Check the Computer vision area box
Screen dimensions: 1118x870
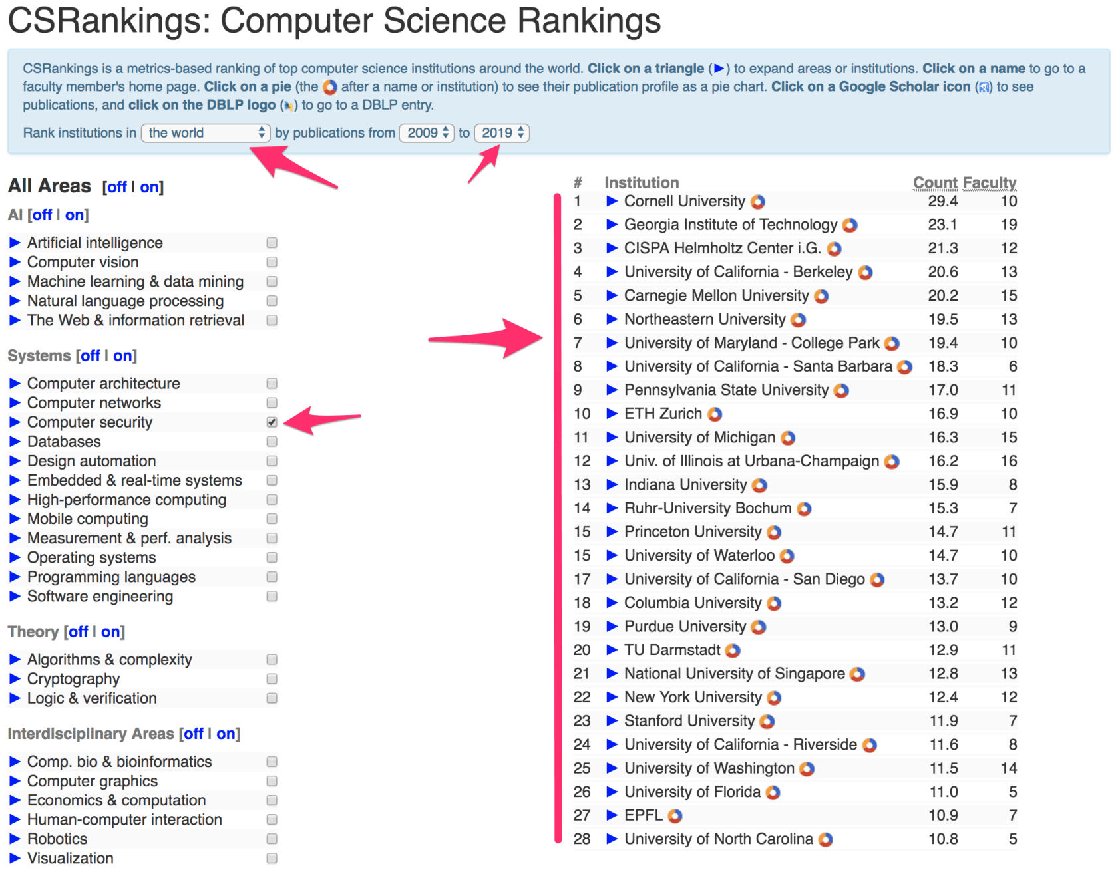[x=272, y=262]
